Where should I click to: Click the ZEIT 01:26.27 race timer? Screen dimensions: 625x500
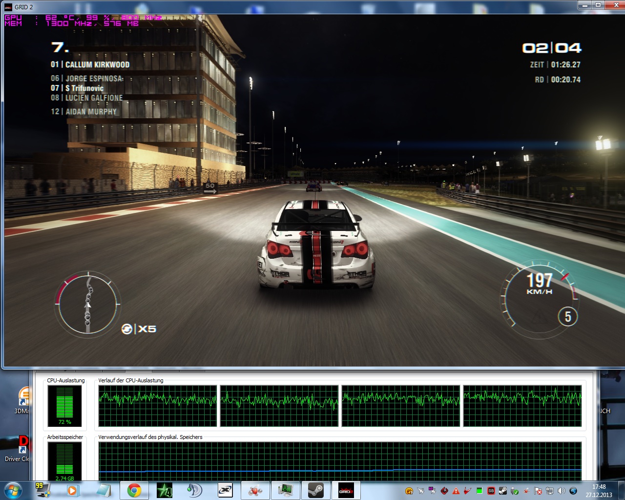tap(555, 64)
